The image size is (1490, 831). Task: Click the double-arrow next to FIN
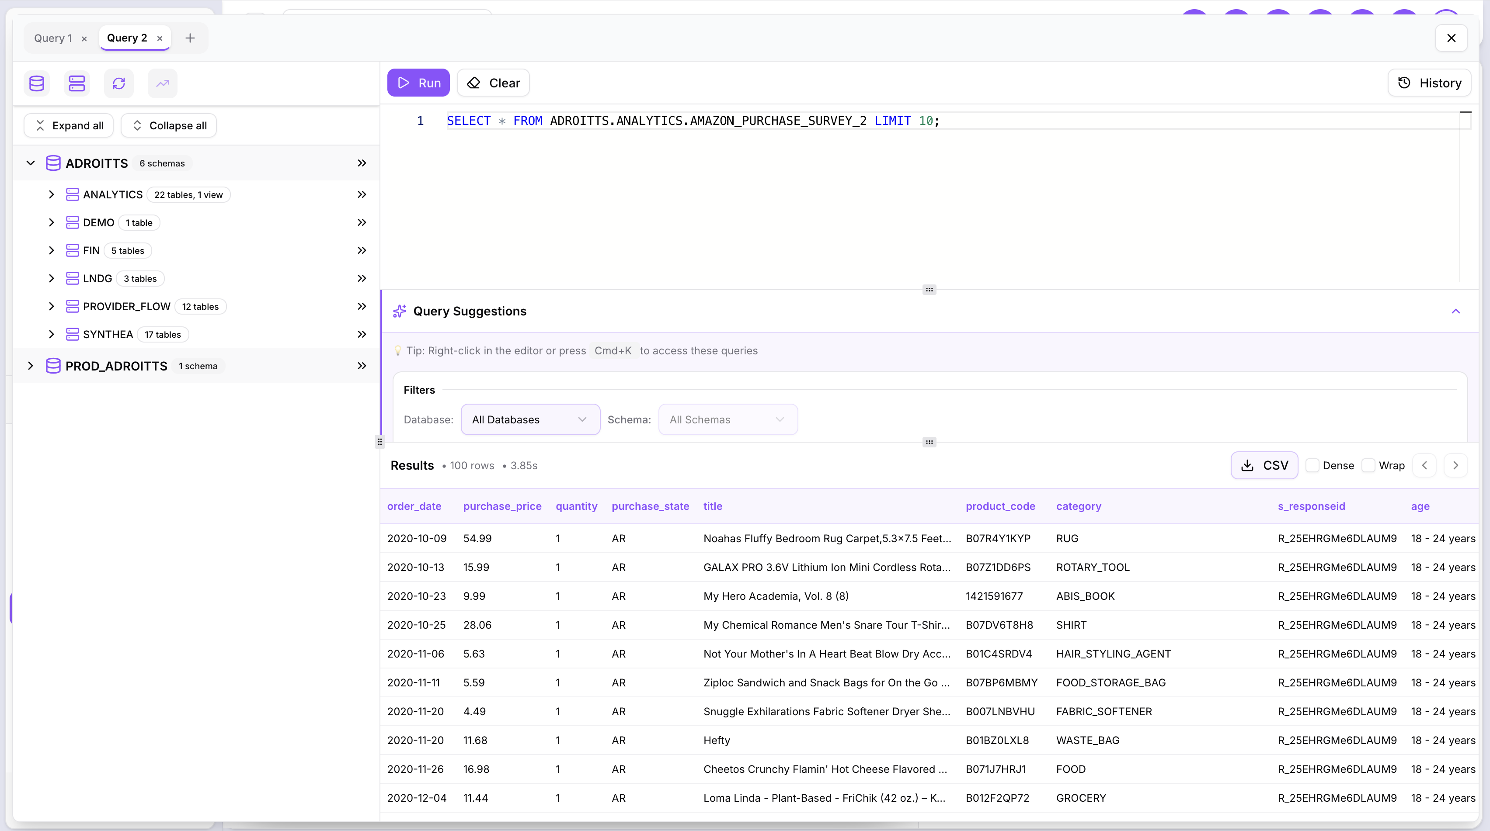(x=362, y=250)
